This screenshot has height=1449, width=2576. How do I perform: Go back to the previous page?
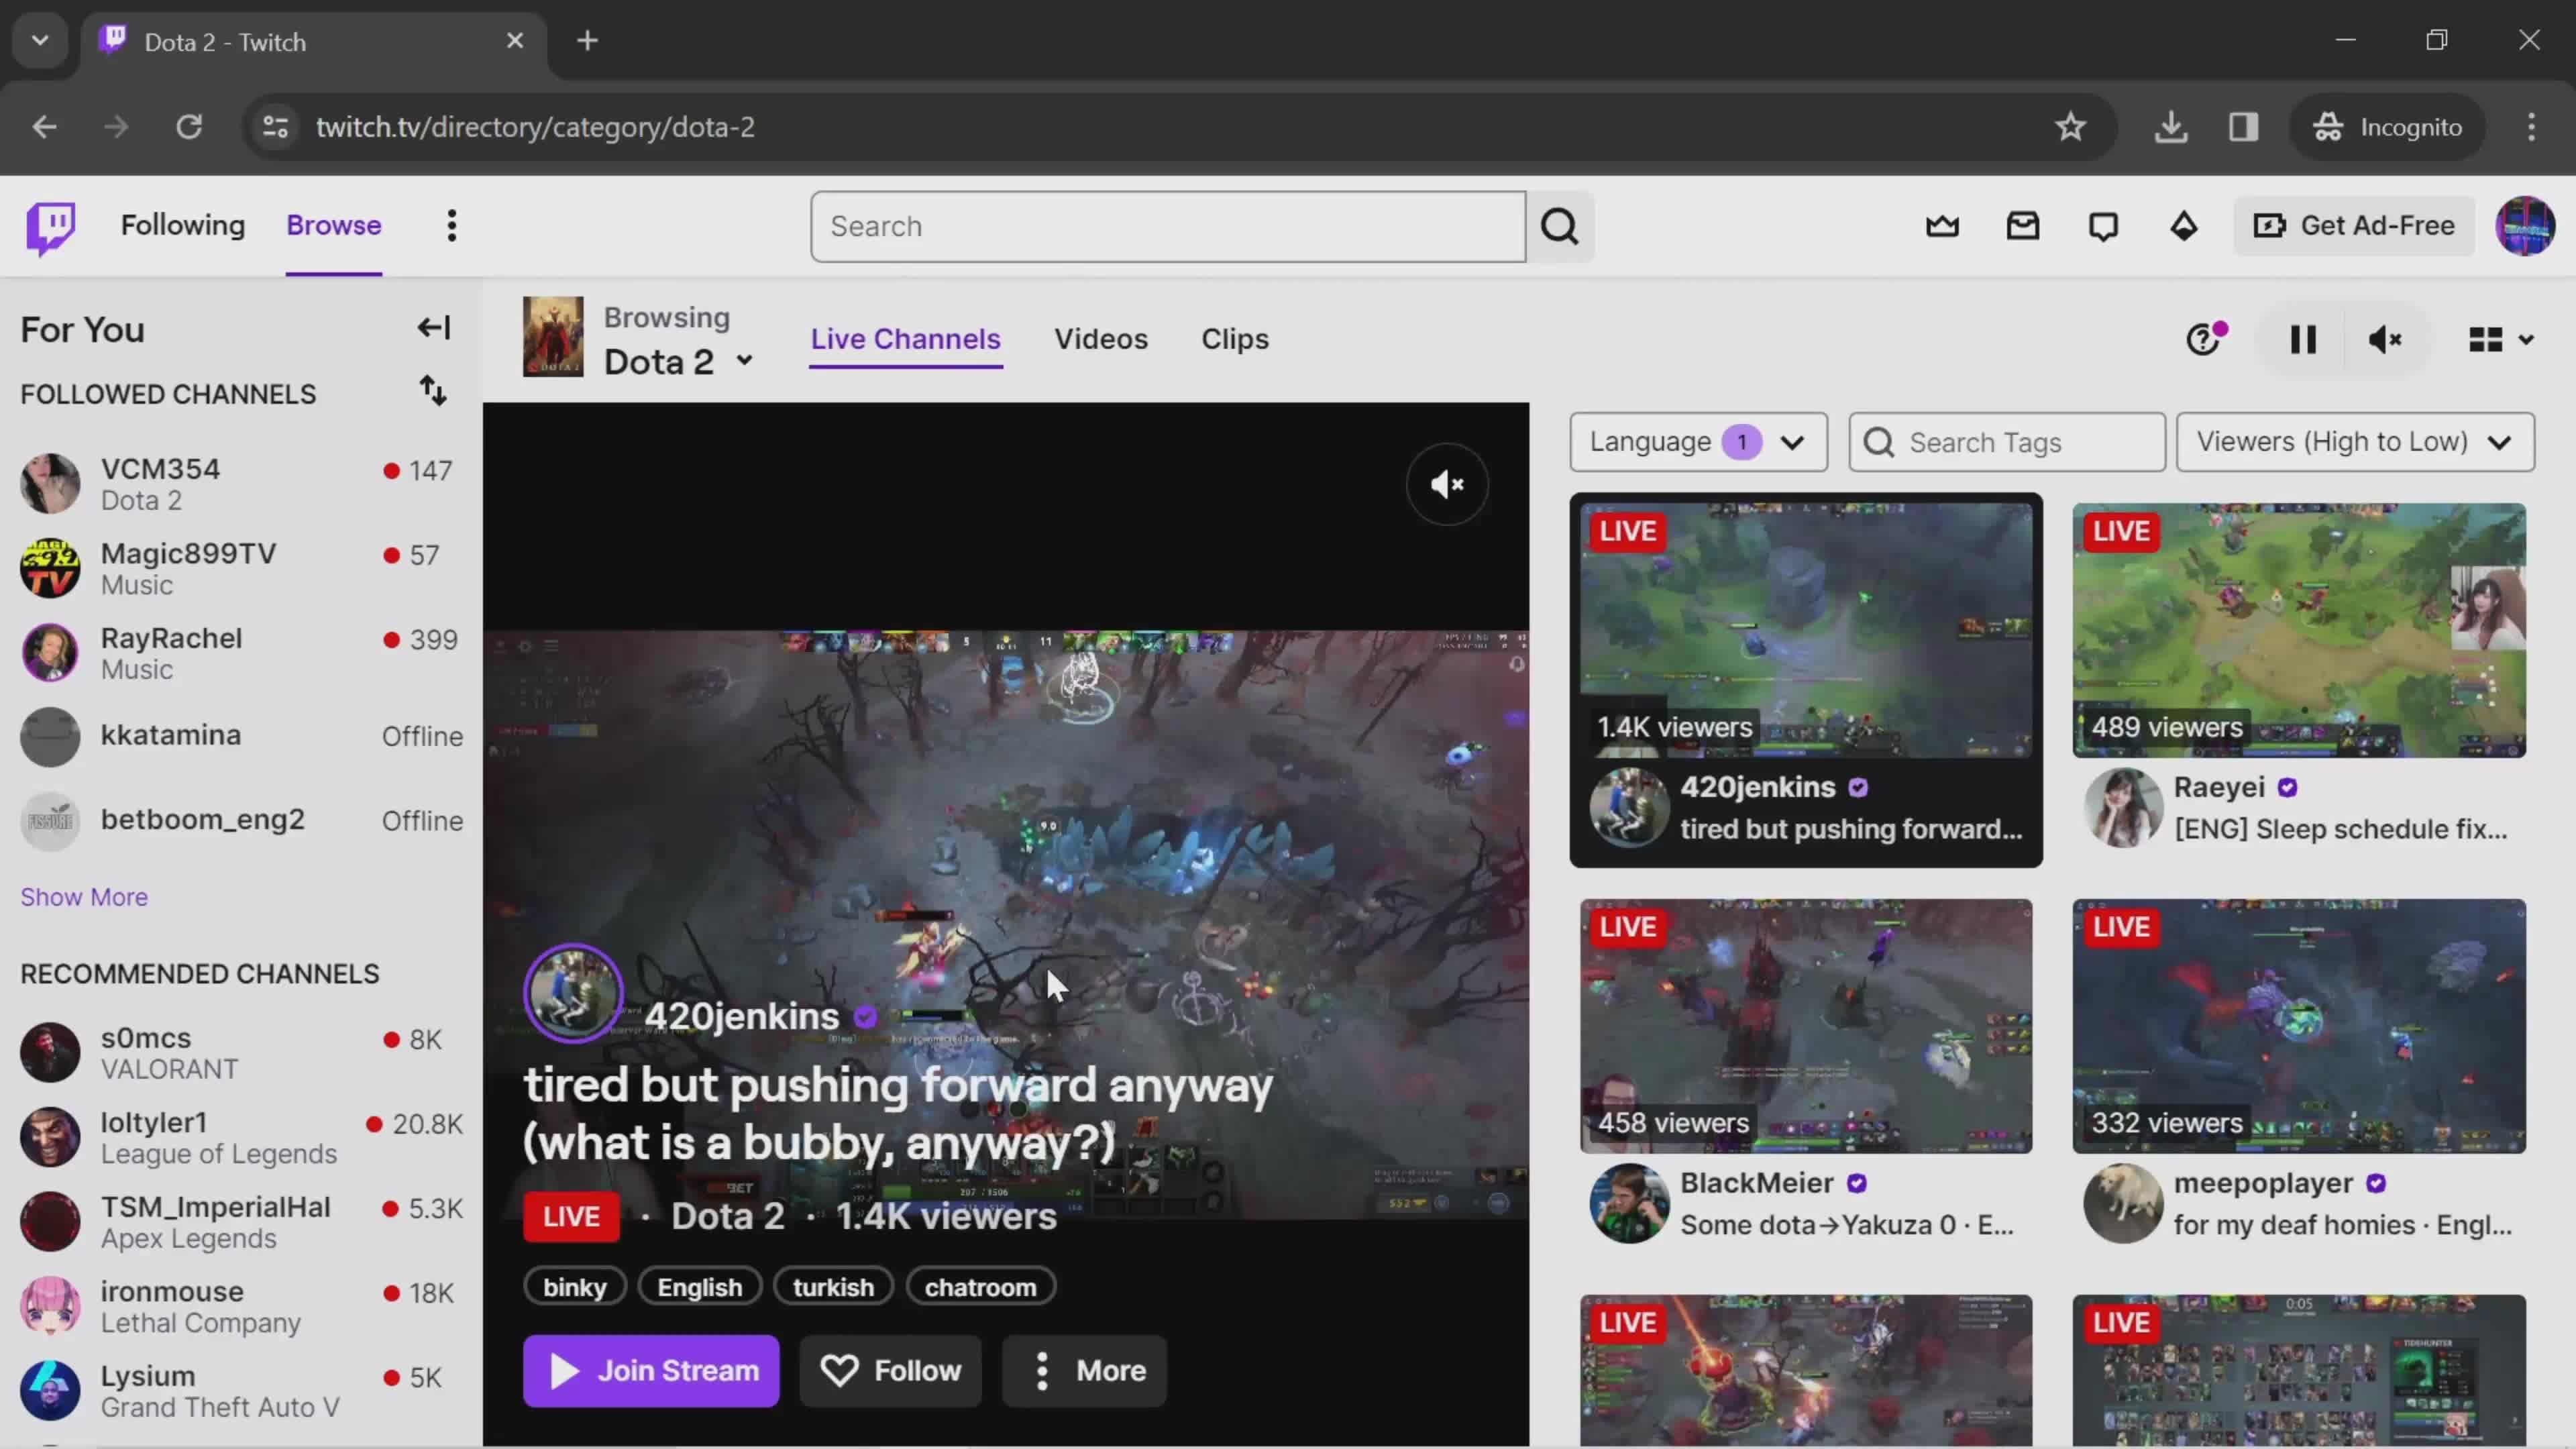pyautogui.click(x=44, y=127)
